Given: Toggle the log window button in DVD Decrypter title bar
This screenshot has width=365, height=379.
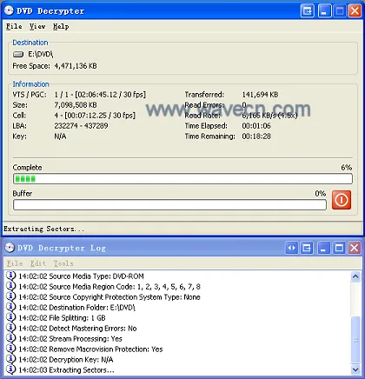Looking at the screenshot, I should tap(308, 11).
